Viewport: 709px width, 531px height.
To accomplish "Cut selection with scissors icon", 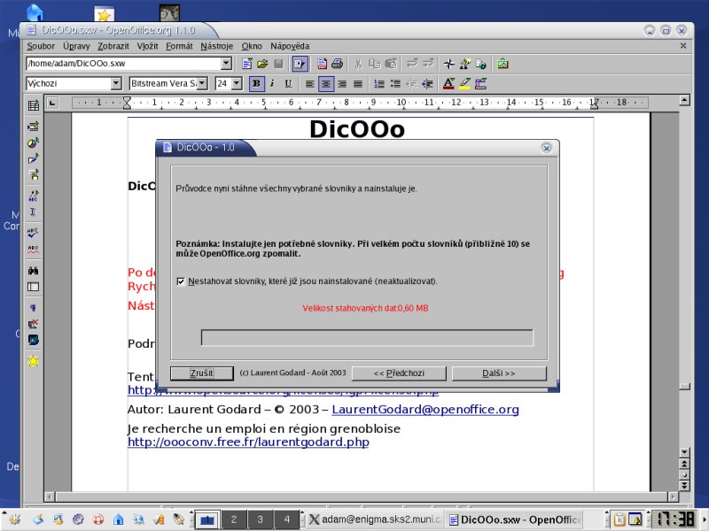I will point(359,64).
